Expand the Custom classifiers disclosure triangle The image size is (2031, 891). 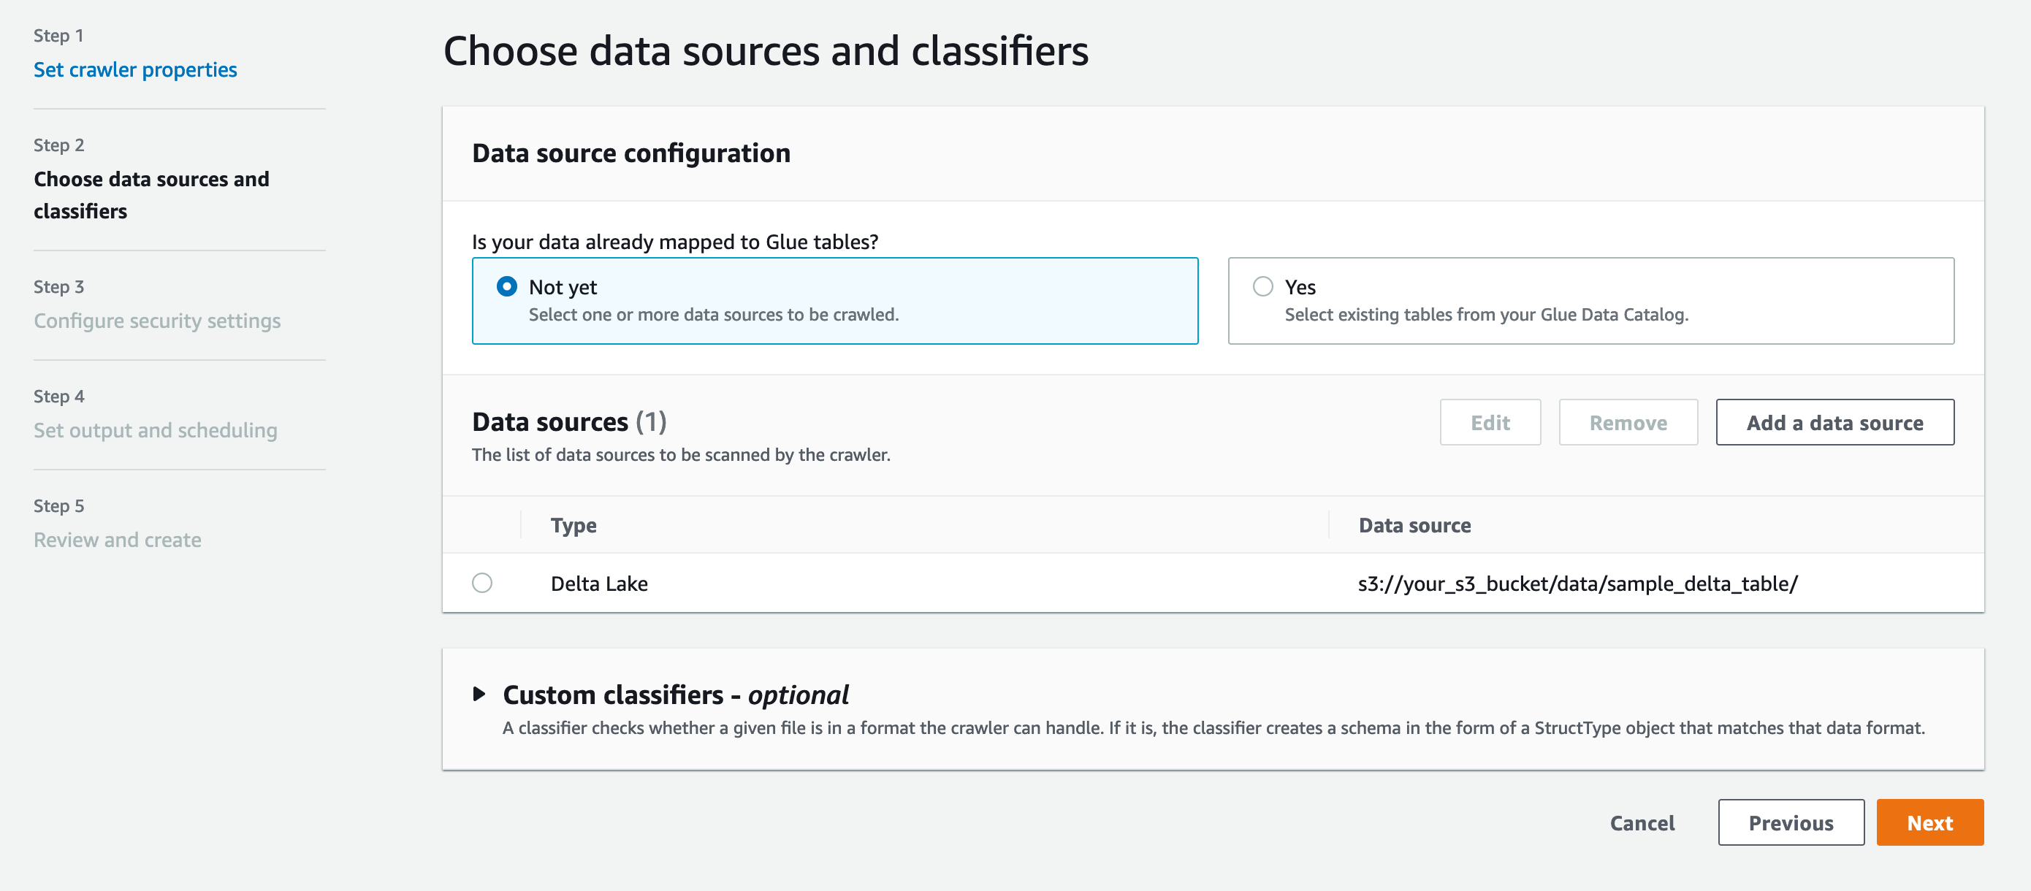479,694
